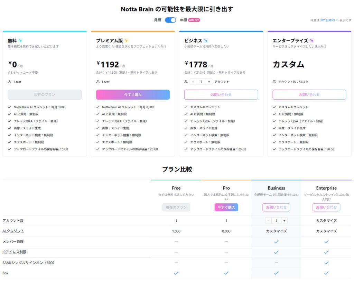354x285 pixels.
Task: Click the 40% OFF badge
Action: 194,20
